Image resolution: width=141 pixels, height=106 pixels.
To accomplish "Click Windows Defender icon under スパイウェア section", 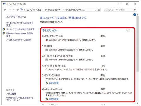I will pos(47,59).
